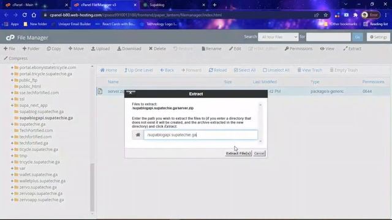Click Rename in the toolbar
The image size is (392, 220).
(211, 49)
